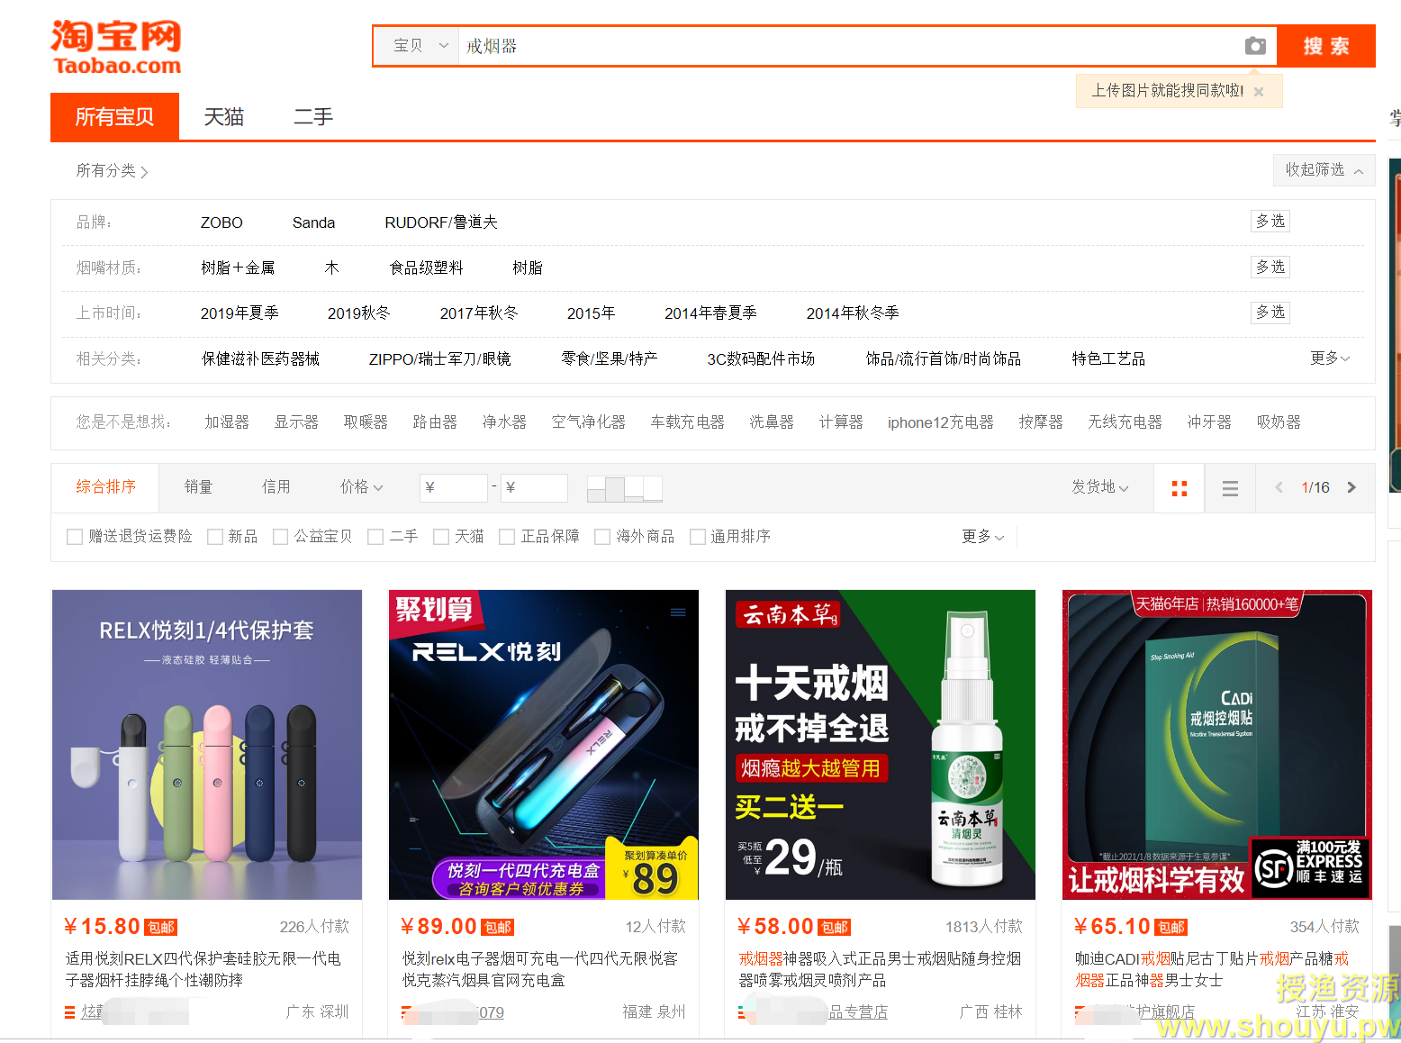Click 包邮 badge beside ¥65.10
Viewport: 1401px width, 1043px height.
click(1171, 928)
